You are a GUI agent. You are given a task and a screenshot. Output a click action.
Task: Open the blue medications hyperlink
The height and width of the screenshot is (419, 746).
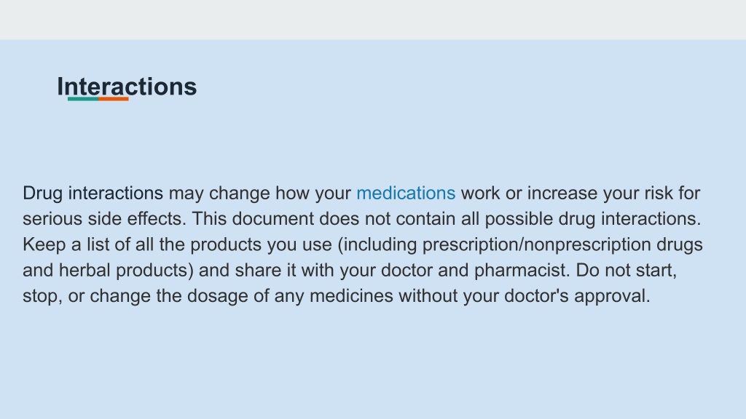pos(406,193)
